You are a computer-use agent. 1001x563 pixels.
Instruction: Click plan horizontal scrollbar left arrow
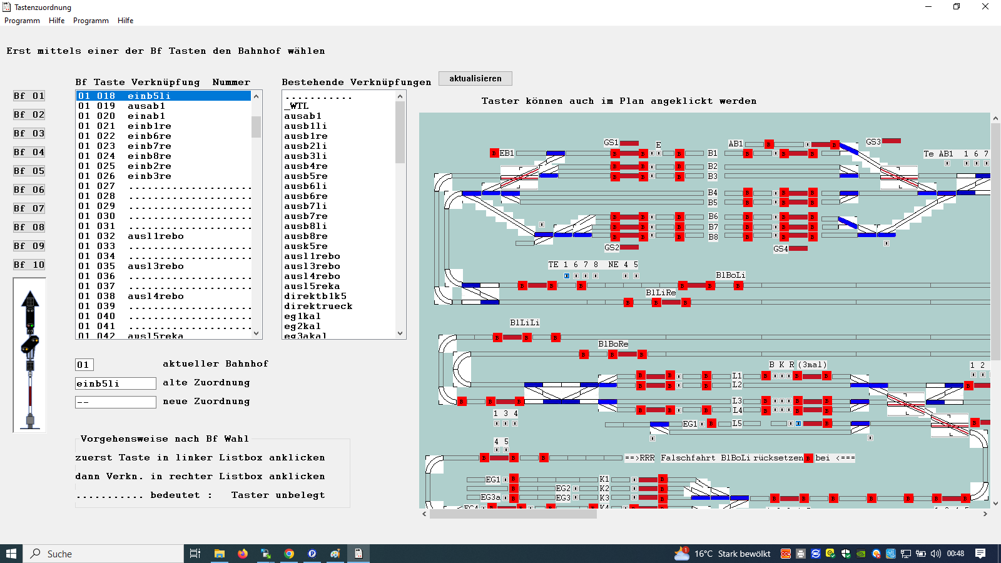(424, 514)
